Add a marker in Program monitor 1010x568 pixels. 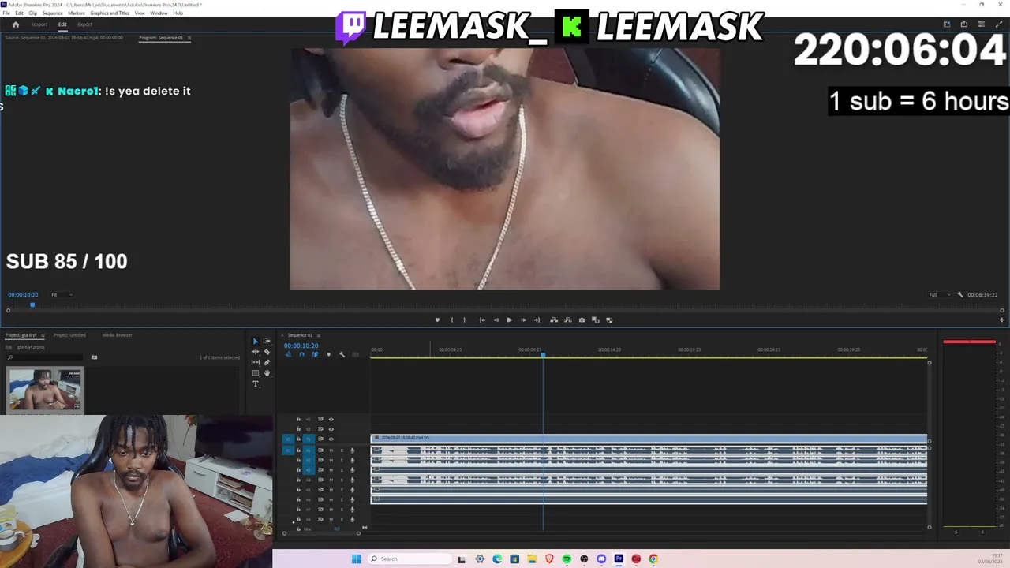click(437, 320)
